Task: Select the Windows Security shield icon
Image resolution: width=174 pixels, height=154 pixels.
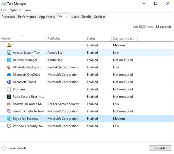Action: pyautogui.click(x=9, y=126)
